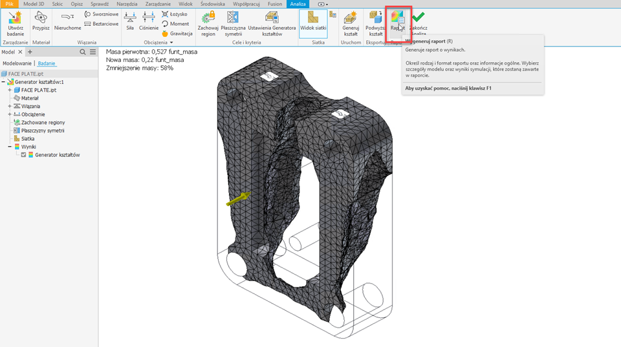Switch browser to Badanie view

click(47, 63)
